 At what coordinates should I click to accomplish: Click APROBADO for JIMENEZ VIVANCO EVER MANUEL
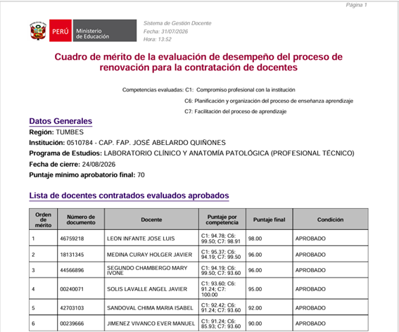pyautogui.click(x=310, y=324)
